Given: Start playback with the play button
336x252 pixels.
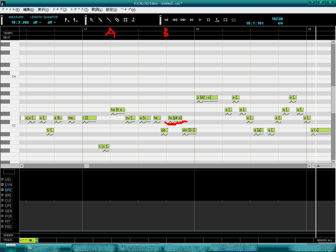Looking at the screenshot, I should click(200, 20).
